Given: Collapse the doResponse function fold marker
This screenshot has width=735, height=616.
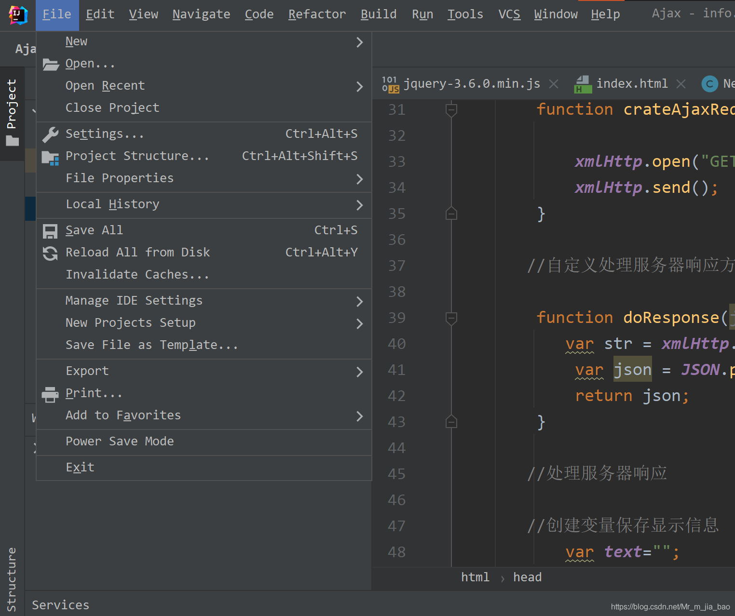Looking at the screenshot, I should click(x=451, y=318).
